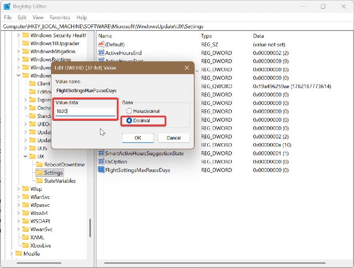Screen dimensions: 354x268
Task: Click the Windows Security Health folder icon
Action: pos(26,35)
